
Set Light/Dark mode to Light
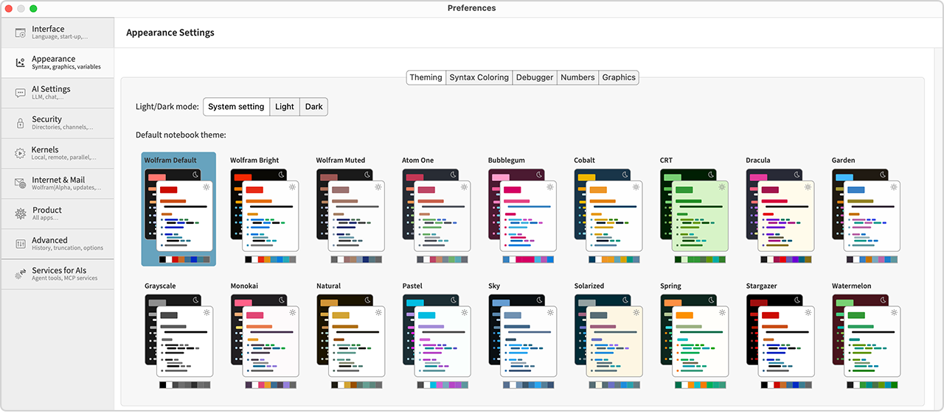click(x=285, y=107)
